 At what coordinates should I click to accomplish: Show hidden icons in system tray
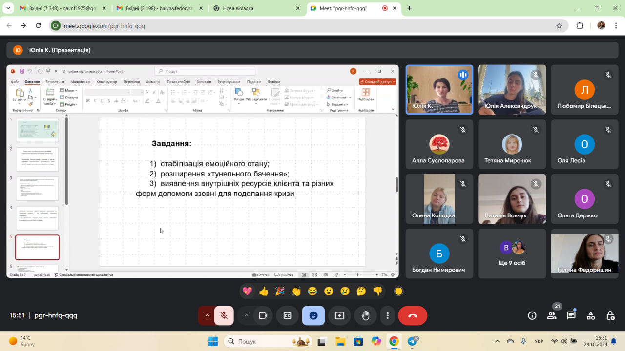coord(497,341)
